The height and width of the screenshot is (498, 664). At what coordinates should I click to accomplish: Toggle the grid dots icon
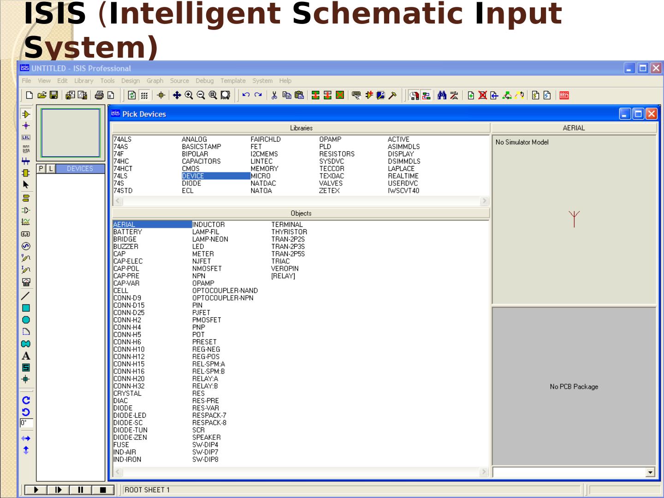pyautogui.click(x=144, y=95)
